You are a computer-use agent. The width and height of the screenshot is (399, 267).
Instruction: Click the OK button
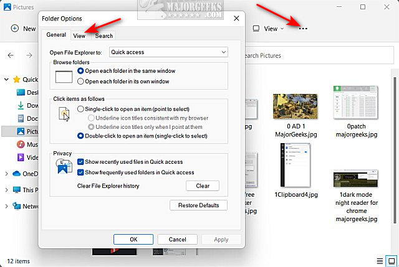tap(133, 240)
